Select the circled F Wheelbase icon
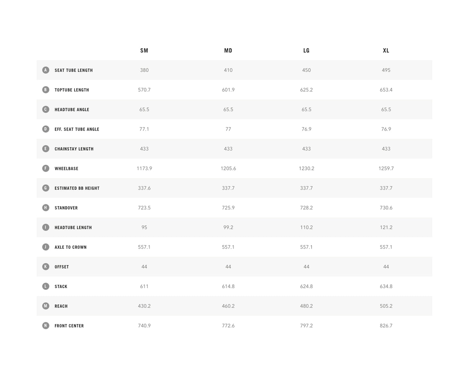 45,168
